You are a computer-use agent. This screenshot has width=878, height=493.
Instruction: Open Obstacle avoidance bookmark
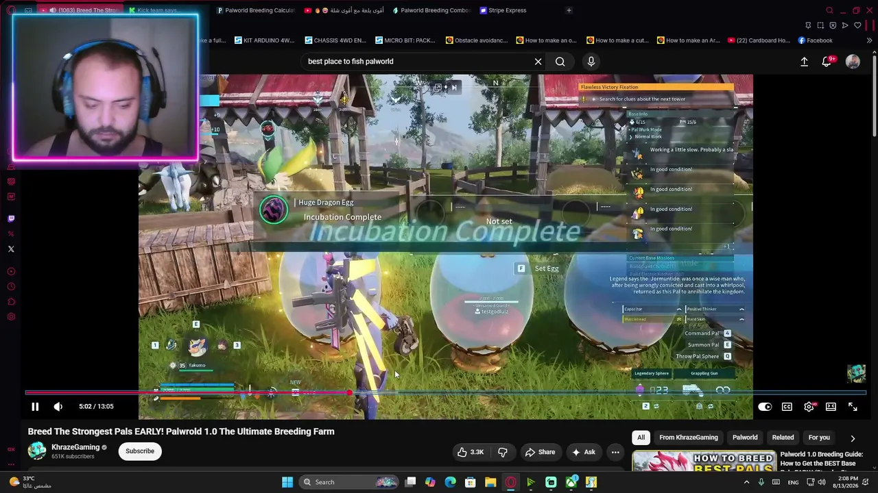(477, 40)
